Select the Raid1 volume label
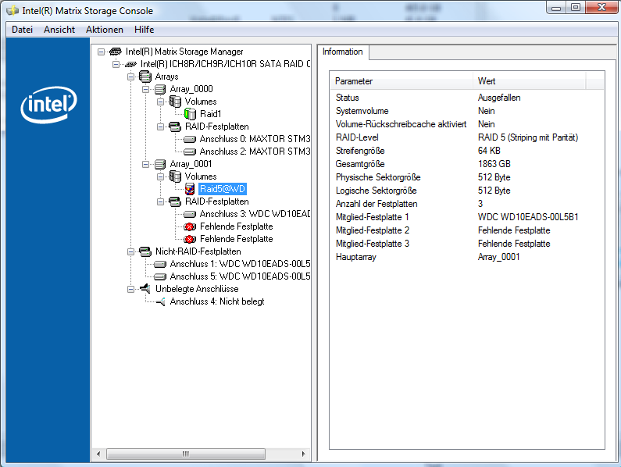 pyautogui.click(x=210, y=114)
